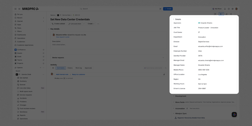Toggle the watch eye button showing 1
This screenshot has width=252, height=126.
click(x=221, y=14)
